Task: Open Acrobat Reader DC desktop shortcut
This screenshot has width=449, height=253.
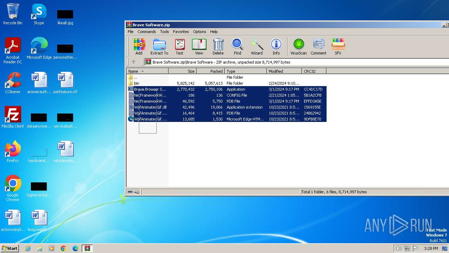Action: click(13, 51)
